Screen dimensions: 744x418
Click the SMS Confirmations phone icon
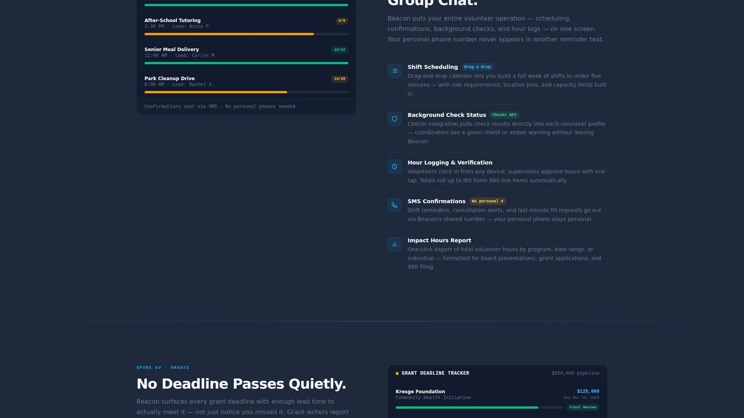pos(394,205)
